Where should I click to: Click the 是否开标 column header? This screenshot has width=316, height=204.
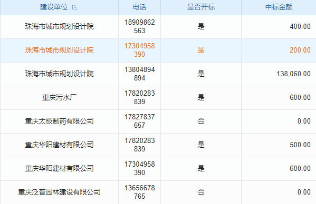pos(201,7)
